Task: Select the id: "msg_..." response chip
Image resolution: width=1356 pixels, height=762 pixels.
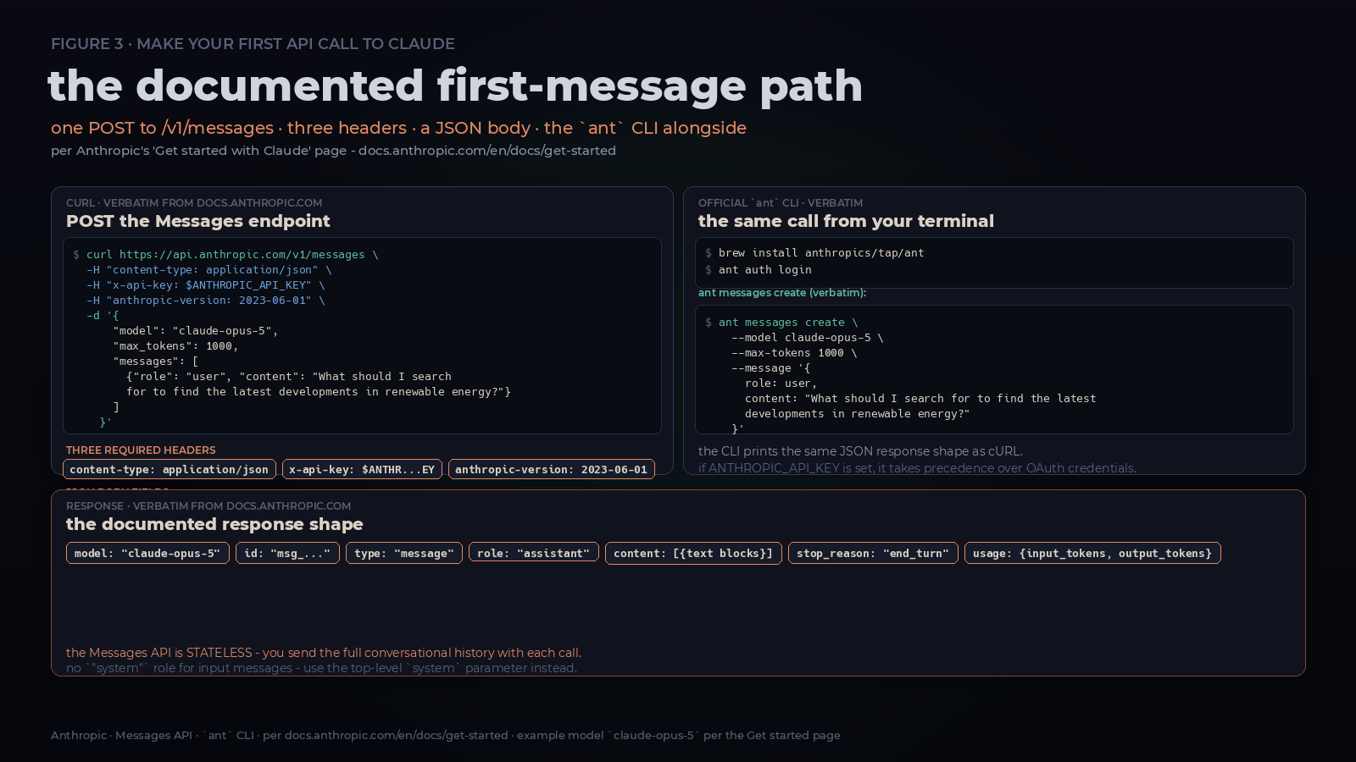Action: 287,553
